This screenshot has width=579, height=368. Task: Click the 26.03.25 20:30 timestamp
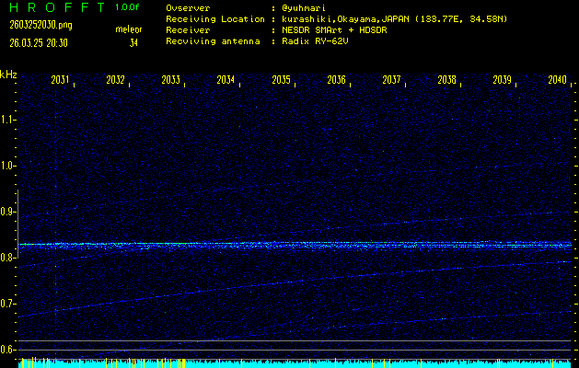[41, 40]
